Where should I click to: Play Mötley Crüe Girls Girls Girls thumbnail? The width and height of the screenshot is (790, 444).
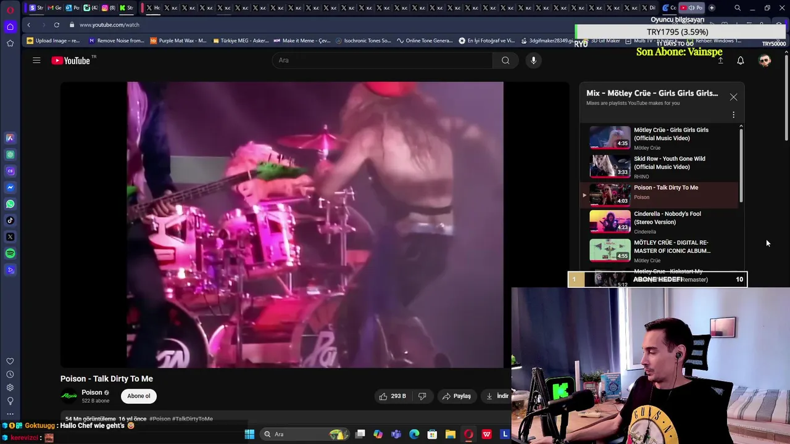610,138
